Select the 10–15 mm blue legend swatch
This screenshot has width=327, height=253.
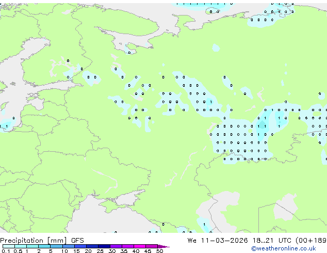tap(69, 246)
